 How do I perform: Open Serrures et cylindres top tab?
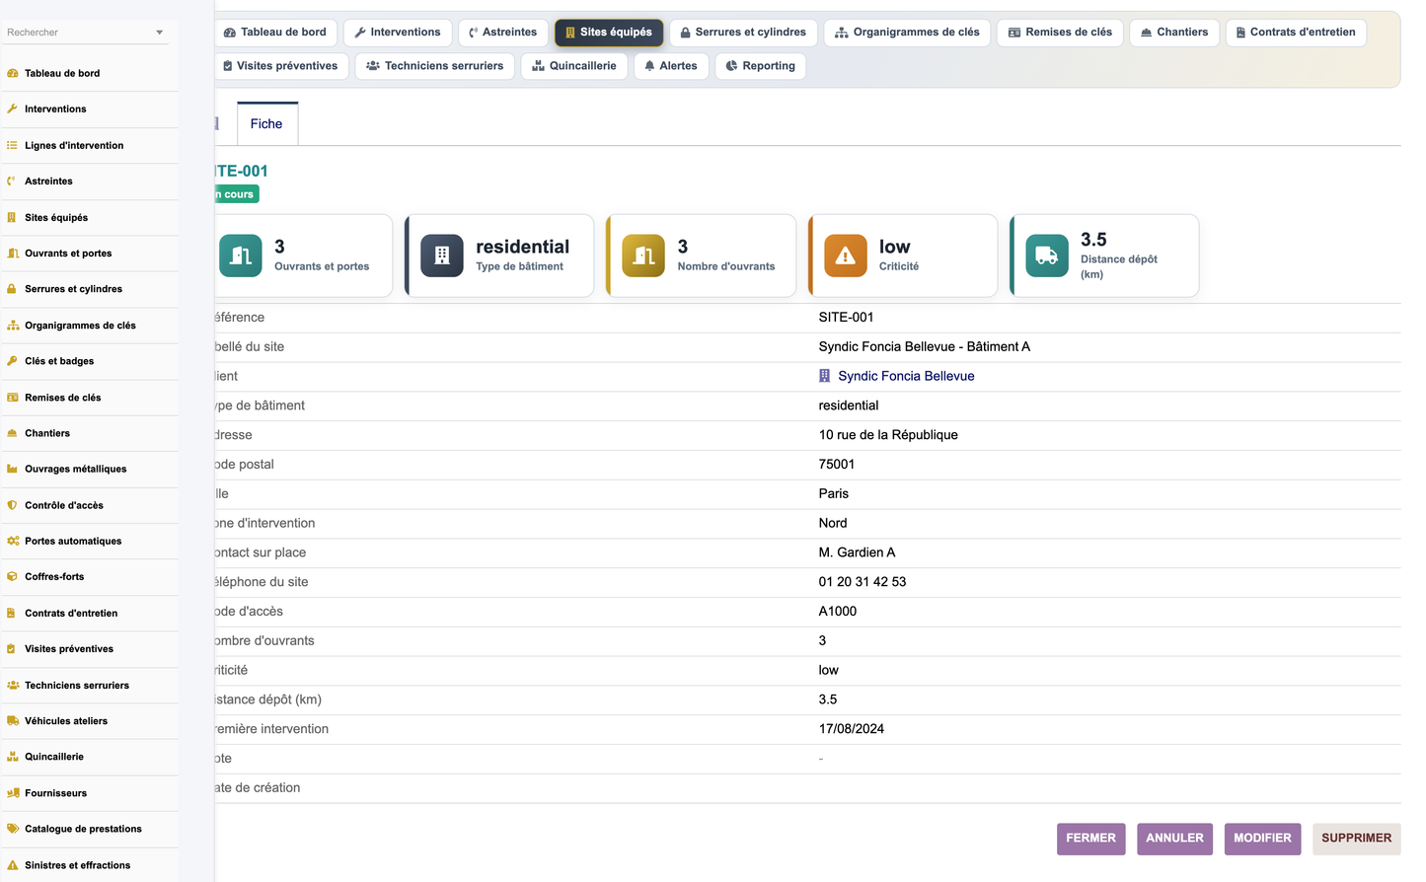pos(743,33)
